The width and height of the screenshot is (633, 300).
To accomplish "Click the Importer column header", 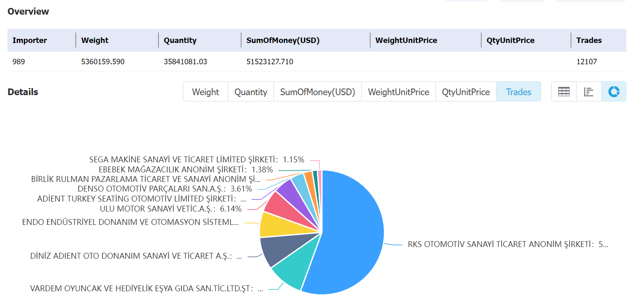I will point(30,40).
